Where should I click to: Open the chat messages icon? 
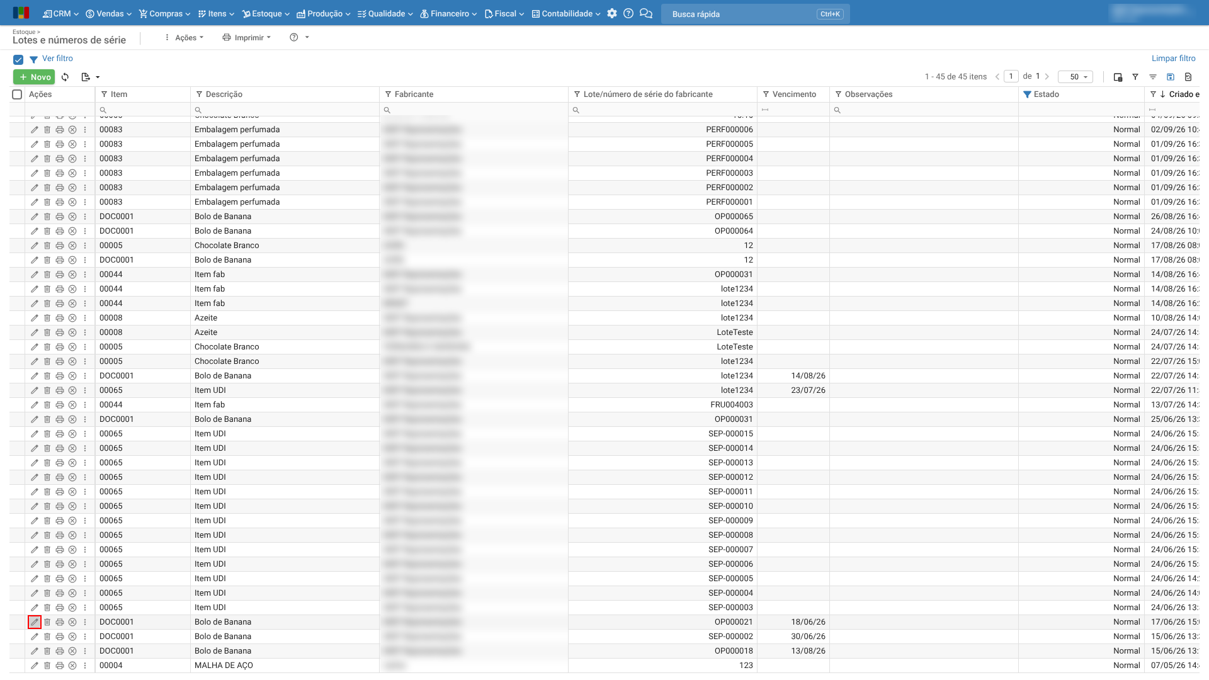point(646,13)
